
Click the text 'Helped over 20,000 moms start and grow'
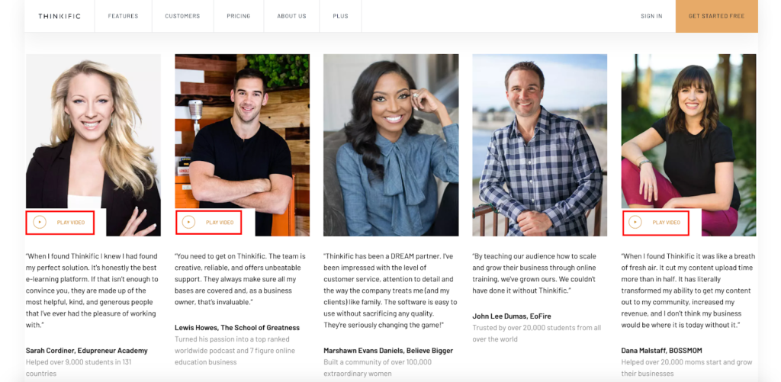pyautogui.click(x=687, y=362)
